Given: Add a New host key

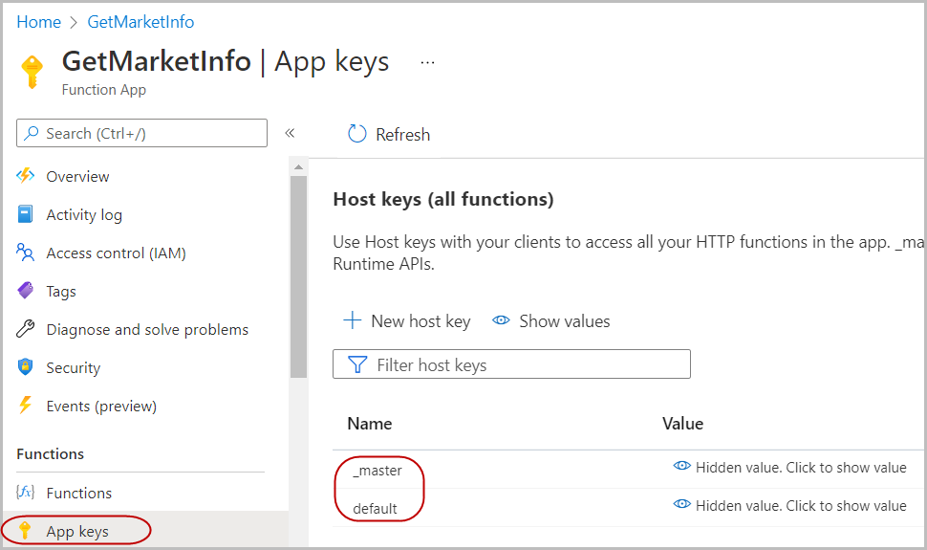Looking at the screenshot, I should [x=407, y=321].
